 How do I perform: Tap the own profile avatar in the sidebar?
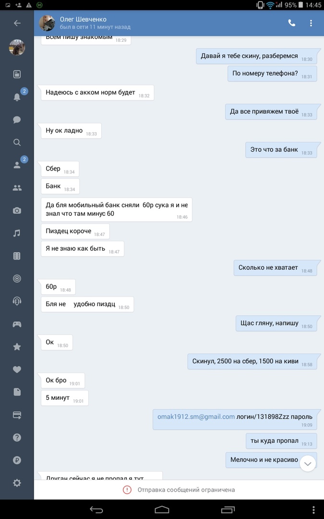coord(17,47)
